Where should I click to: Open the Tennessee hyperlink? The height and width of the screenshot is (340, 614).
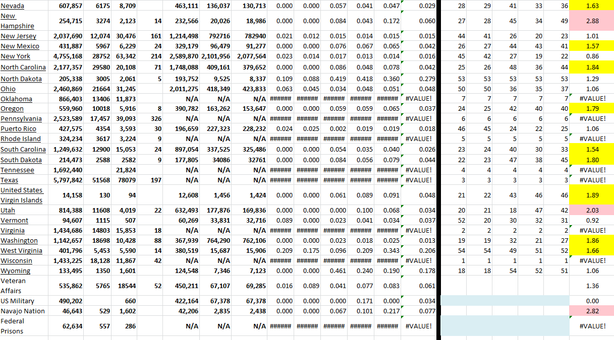17,170
